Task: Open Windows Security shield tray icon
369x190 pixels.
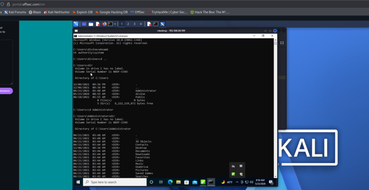Action: click(241, 174)
